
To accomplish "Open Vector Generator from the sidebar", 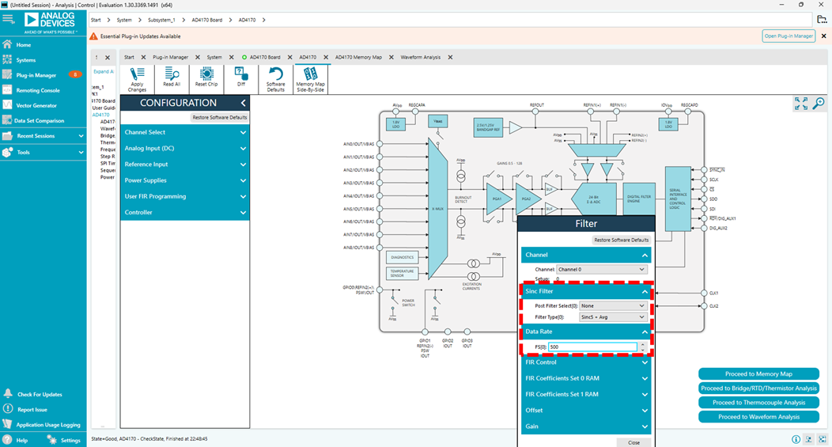I will (36, 105).
